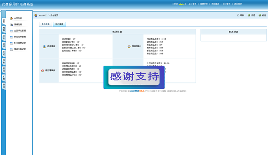268x155 pixels.
Task: Click the 总订单量 statistic line
Action: tap(69, 39)
